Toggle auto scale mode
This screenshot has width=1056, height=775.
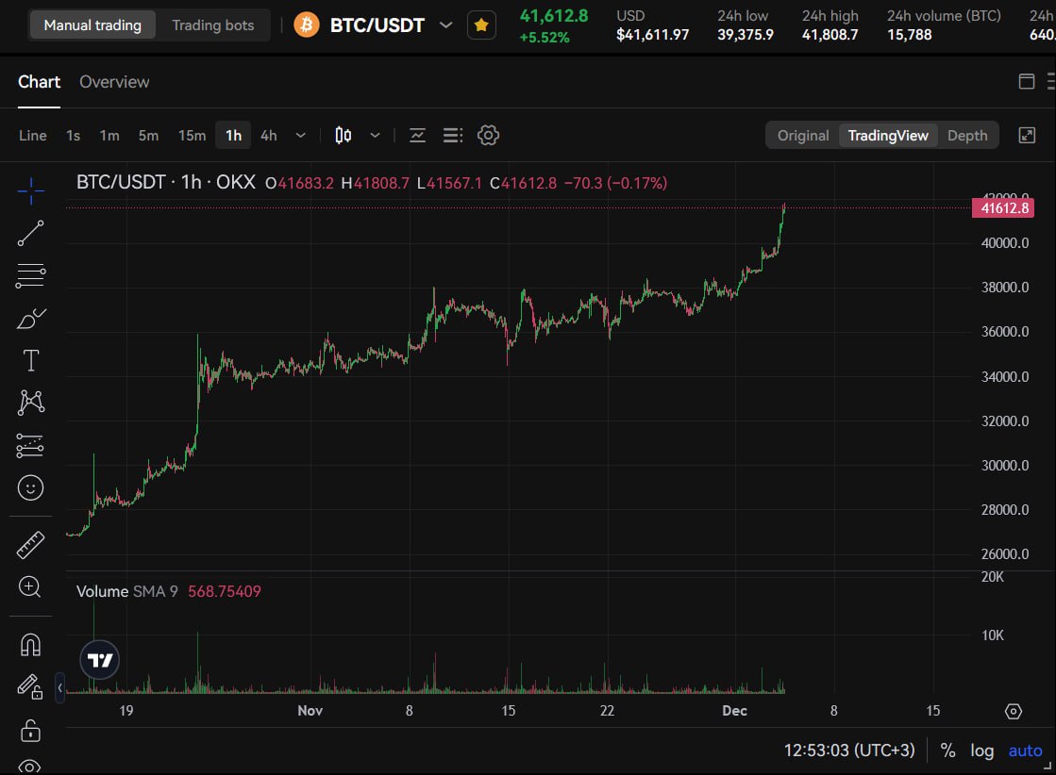coord(1025,750)
